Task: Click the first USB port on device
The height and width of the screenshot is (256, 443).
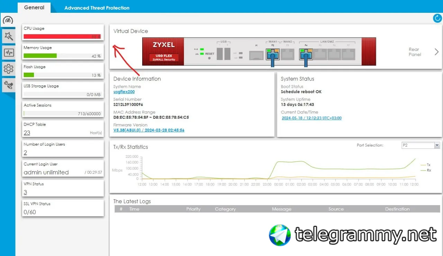Action: (220, 54)
